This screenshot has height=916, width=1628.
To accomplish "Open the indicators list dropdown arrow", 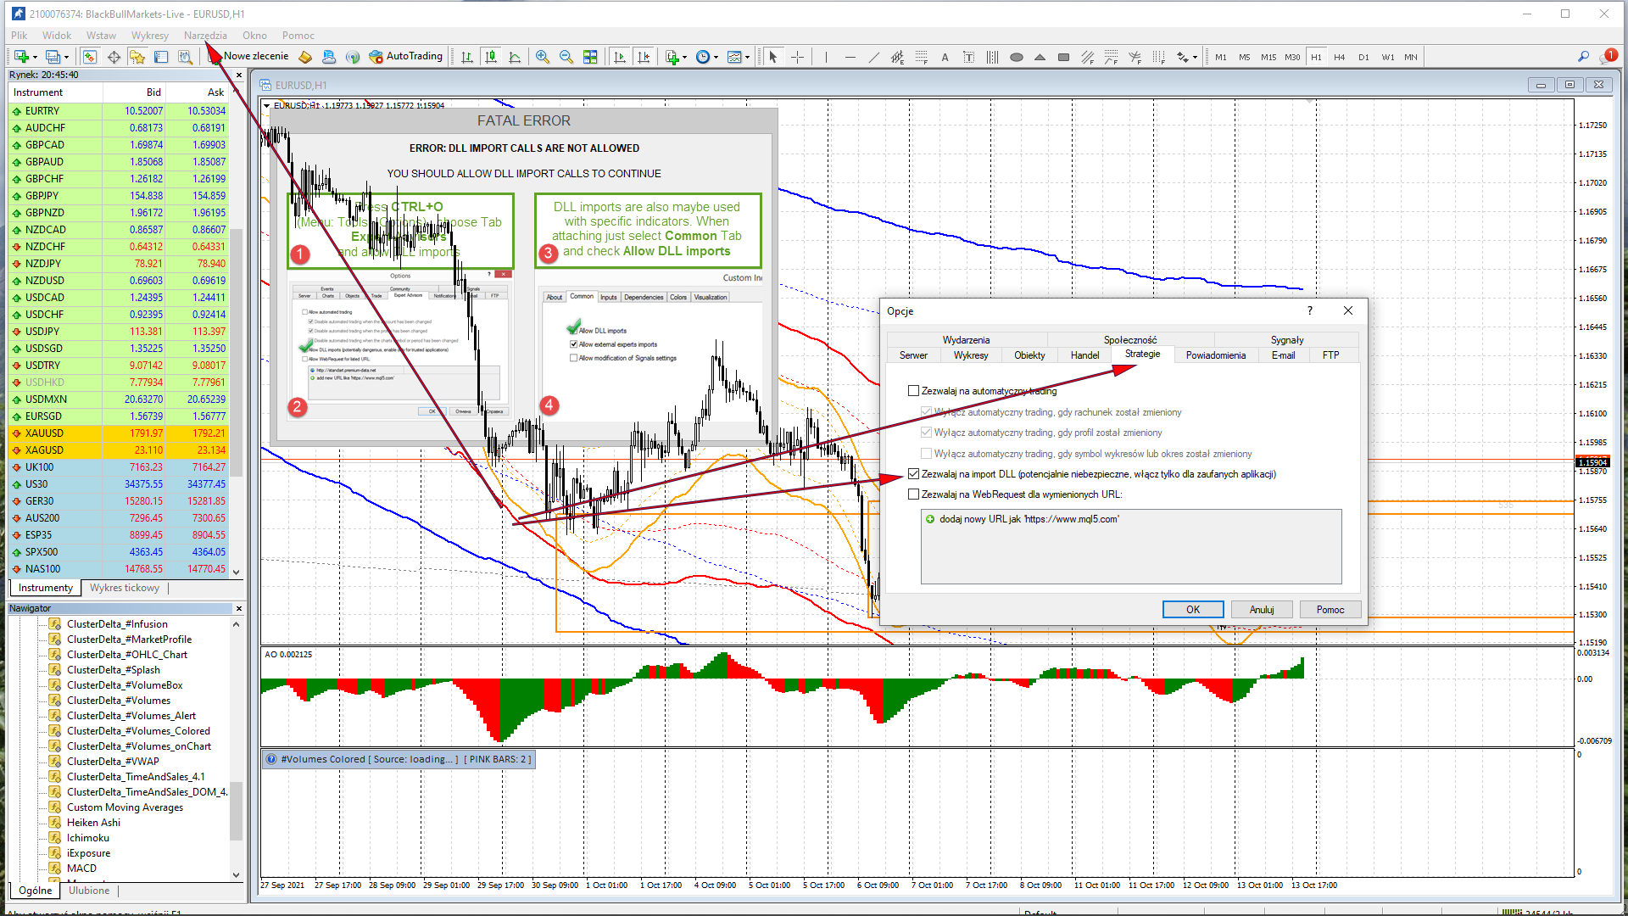I will (684, 58).
